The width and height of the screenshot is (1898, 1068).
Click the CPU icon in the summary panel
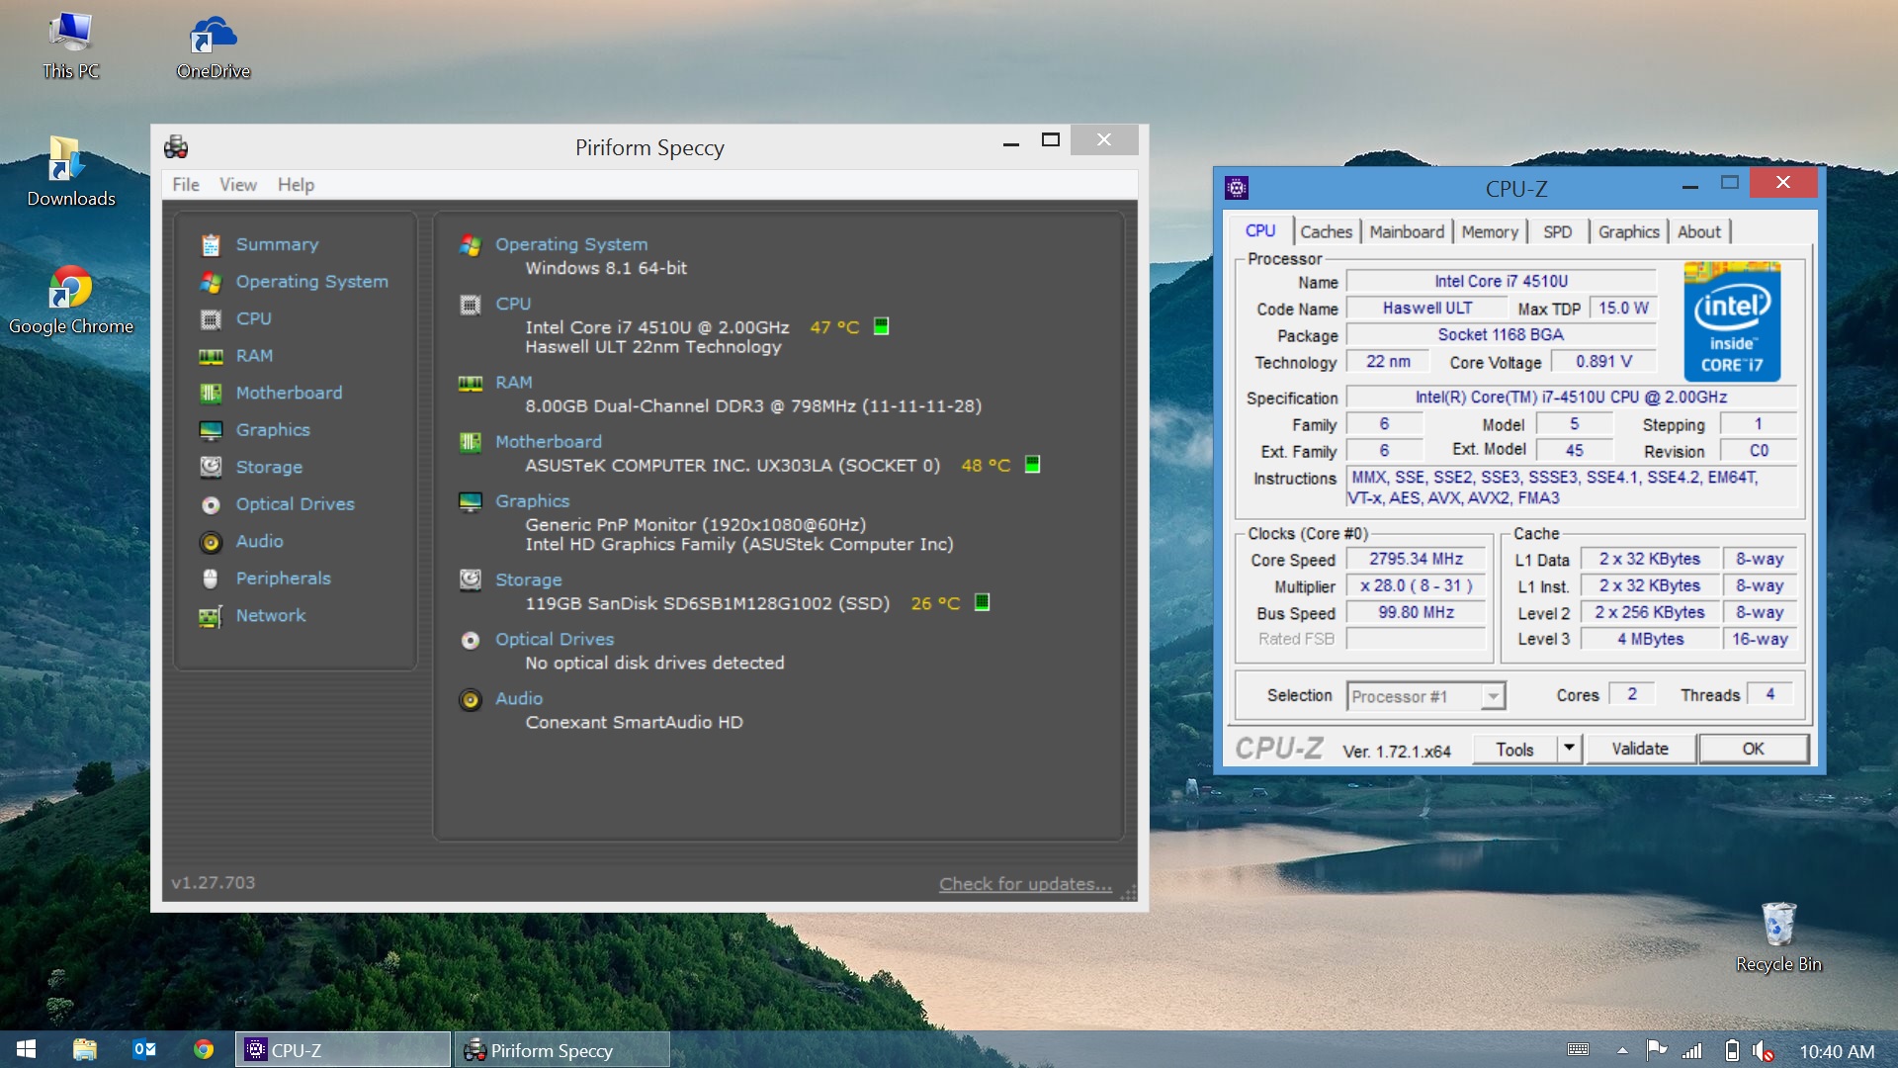471,305
